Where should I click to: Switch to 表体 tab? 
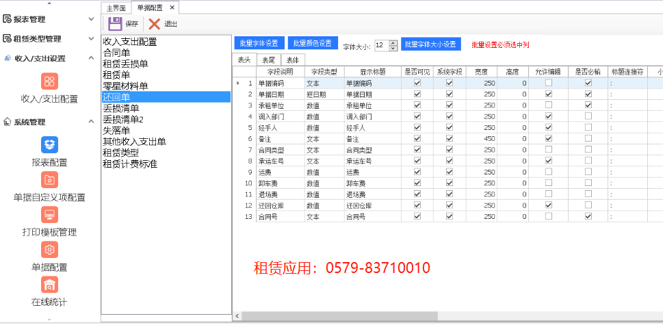click(x=293, y=60)
